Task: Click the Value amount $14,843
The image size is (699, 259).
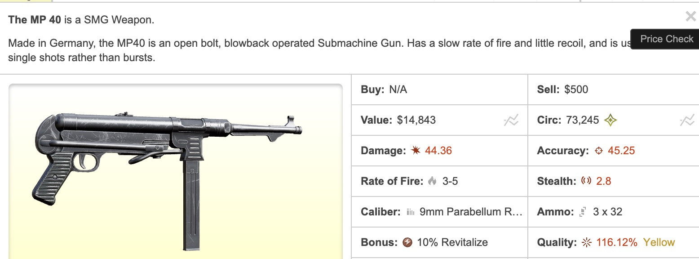Action: (x=416, y=120)
